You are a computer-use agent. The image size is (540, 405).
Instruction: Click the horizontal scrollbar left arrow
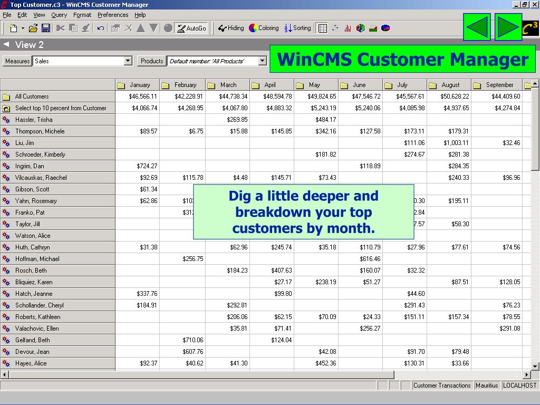point(4,374)
